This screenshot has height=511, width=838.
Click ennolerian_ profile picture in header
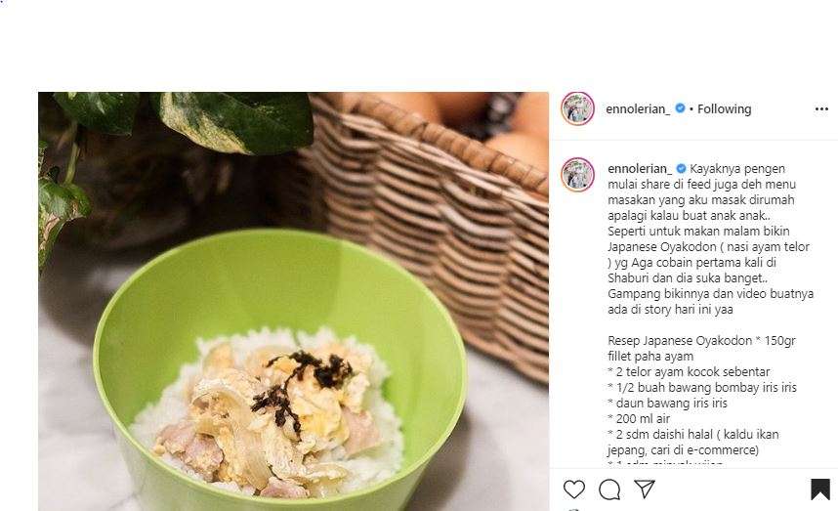pyautogui.click(x=578, y=108)
